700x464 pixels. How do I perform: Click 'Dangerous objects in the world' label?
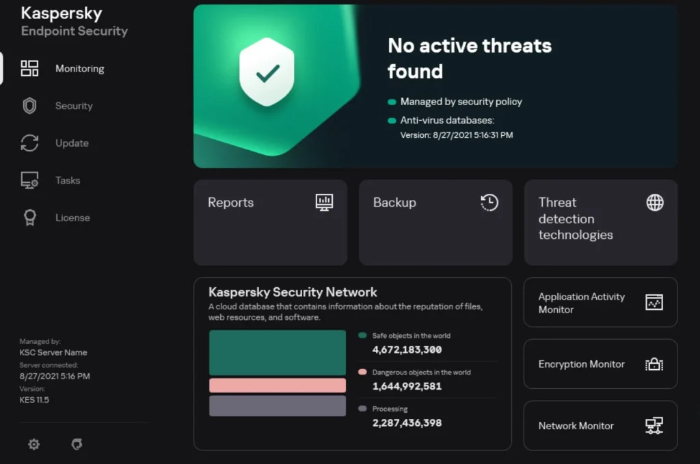[421, 372]
